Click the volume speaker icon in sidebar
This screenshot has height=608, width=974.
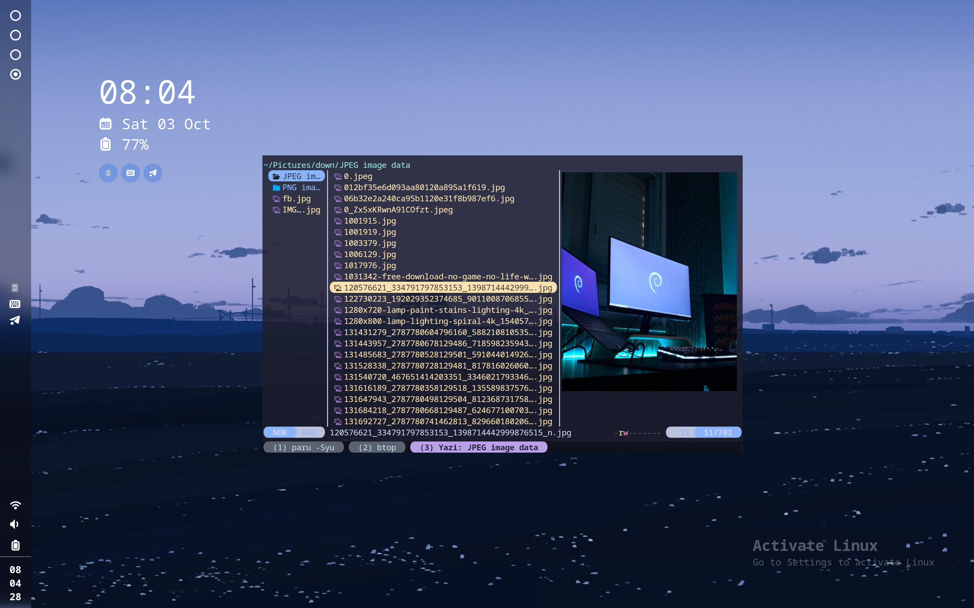pos(15,524)
